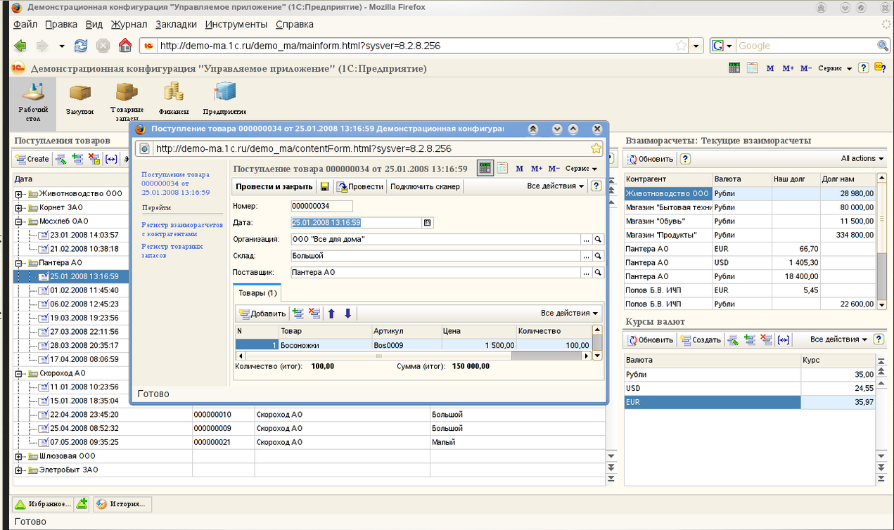Click the M+ button in main toolbar
894x530 pixels.
coord(787,68)
